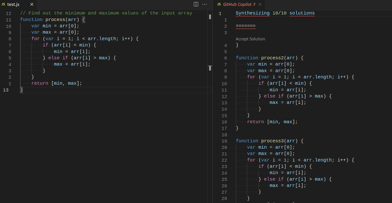Image resolution: width=392 pixels, height=203 pixels.
Task: Click current line number 13 in test.js gutter
Action: pos(6,90)
